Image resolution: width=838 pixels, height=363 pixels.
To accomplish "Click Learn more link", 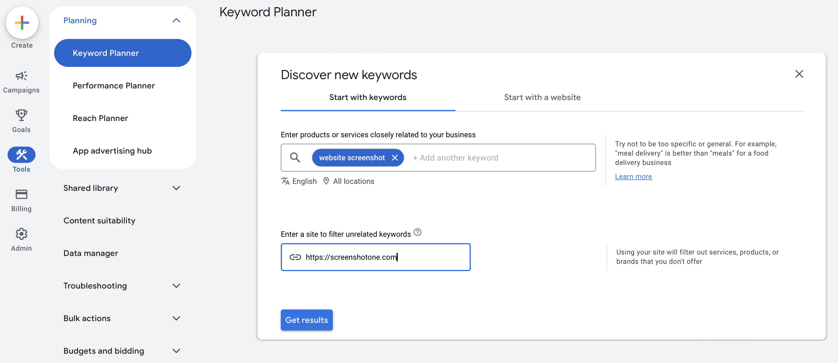I will 633,175.
